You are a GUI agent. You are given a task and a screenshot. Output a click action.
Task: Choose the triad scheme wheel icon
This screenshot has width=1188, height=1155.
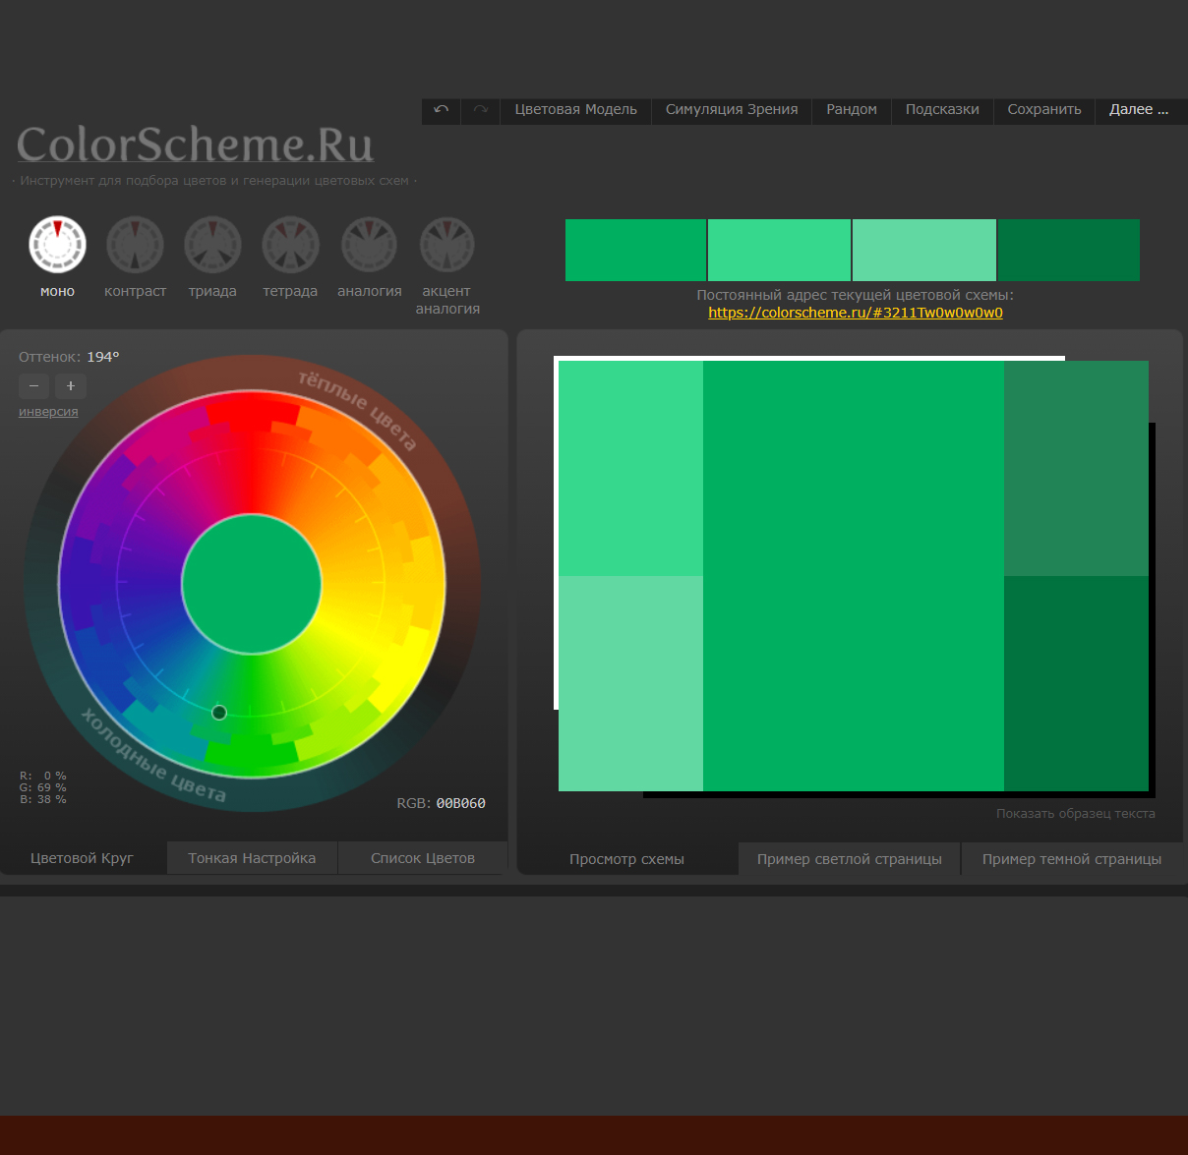(x=212, y=244)
